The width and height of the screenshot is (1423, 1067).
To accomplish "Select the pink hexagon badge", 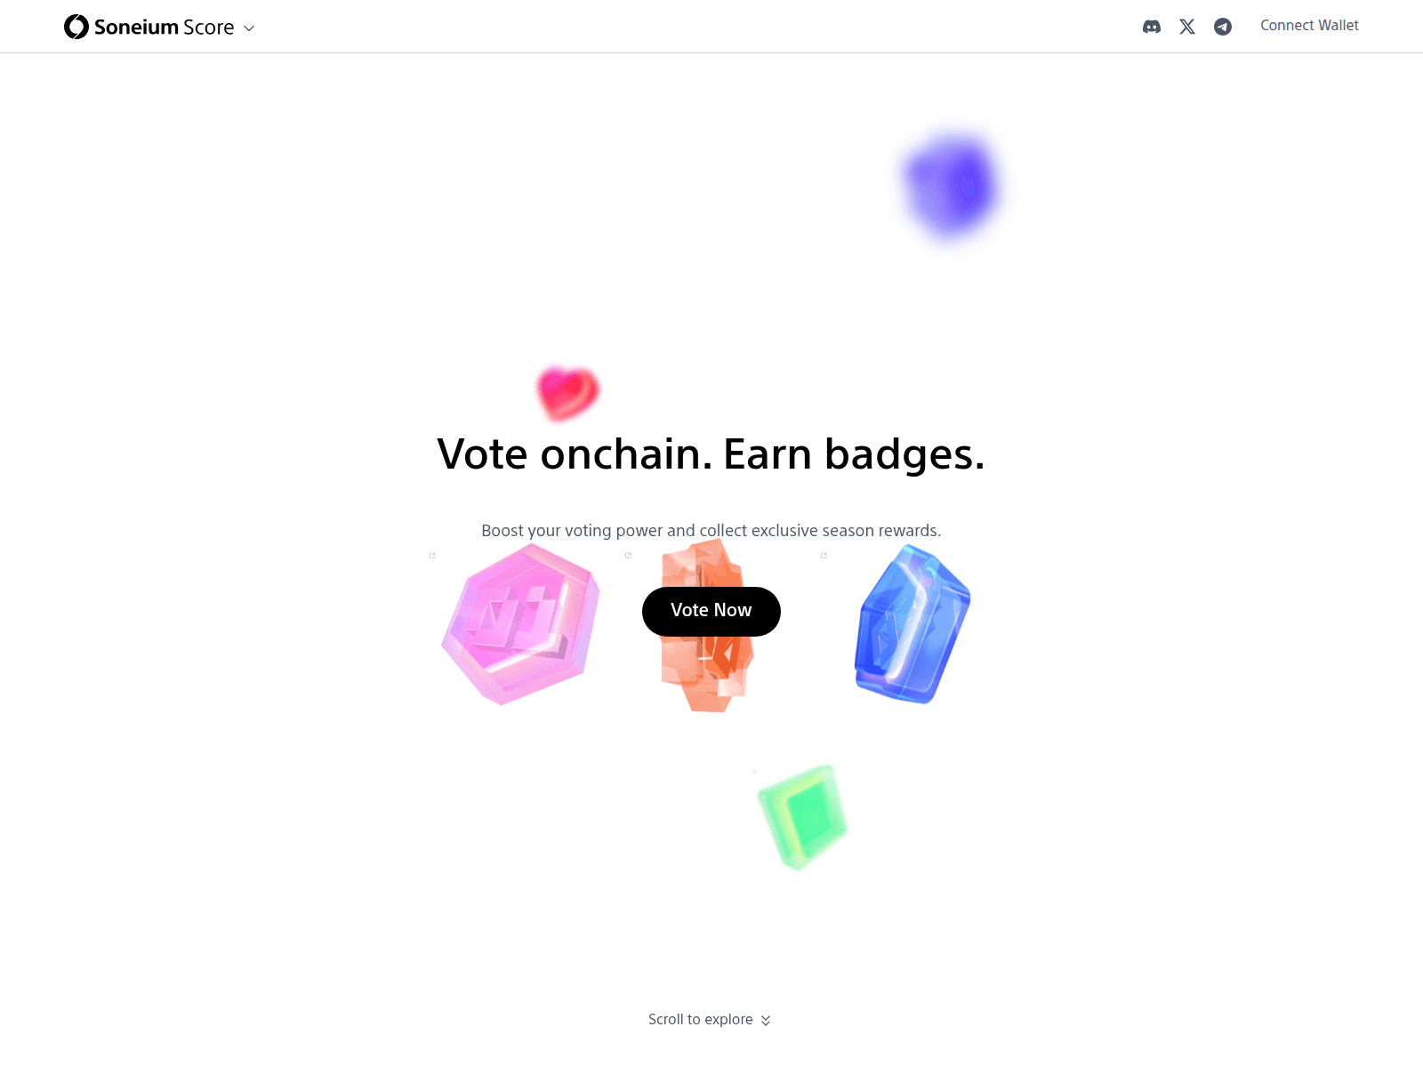I will [x=521, y=624].
